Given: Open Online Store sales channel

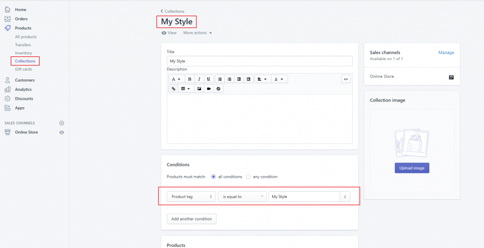Looking at the screenshot, I should 26,132.
